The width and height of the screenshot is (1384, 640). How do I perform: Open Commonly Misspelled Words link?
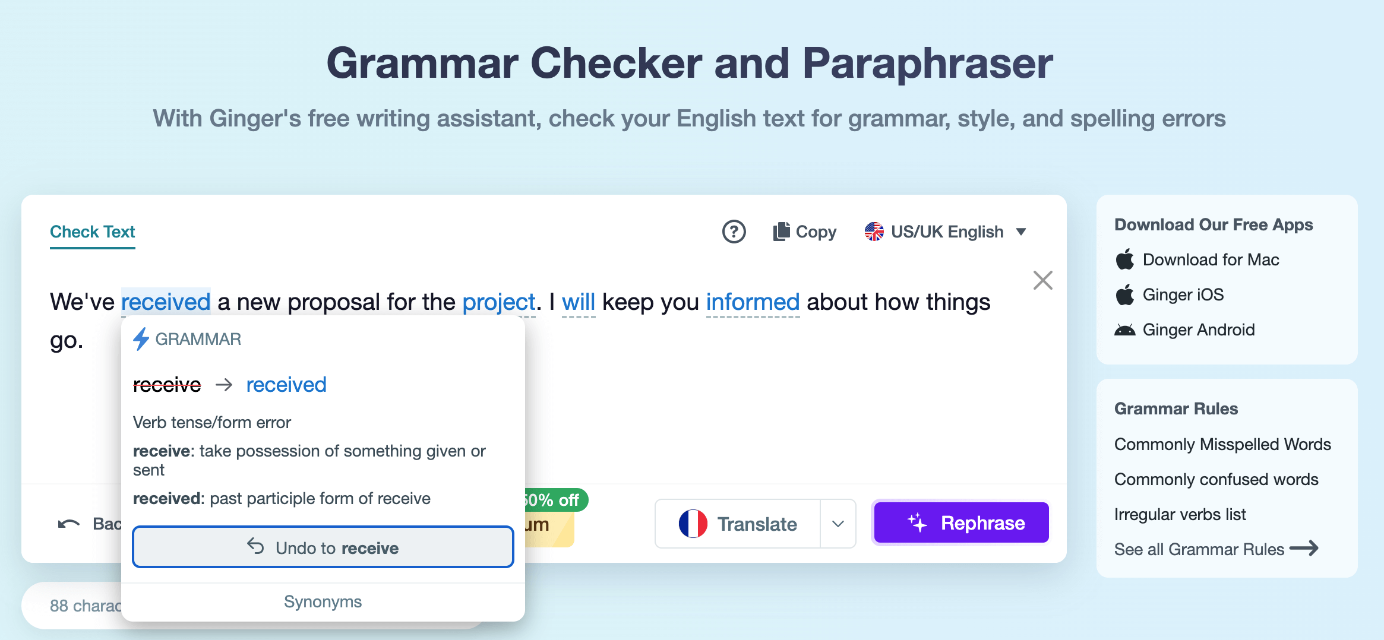tap(1222, 444)
